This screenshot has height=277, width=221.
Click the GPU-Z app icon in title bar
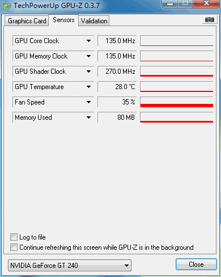tap(6, 6)
